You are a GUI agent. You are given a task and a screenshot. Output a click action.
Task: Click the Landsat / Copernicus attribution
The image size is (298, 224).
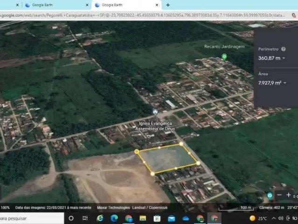(150, 208)
